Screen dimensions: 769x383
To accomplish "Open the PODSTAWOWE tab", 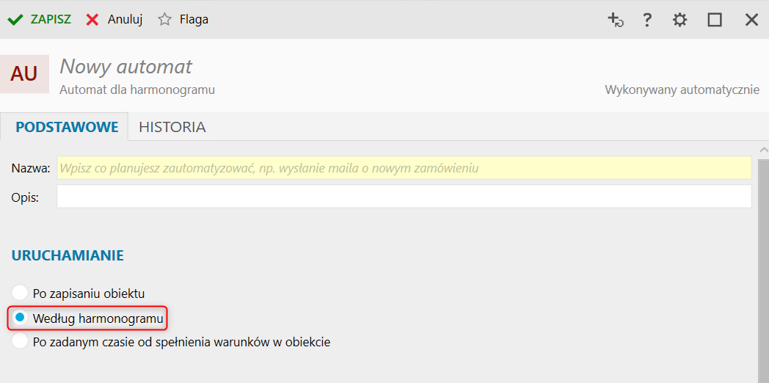I will [x=67, y=127].
